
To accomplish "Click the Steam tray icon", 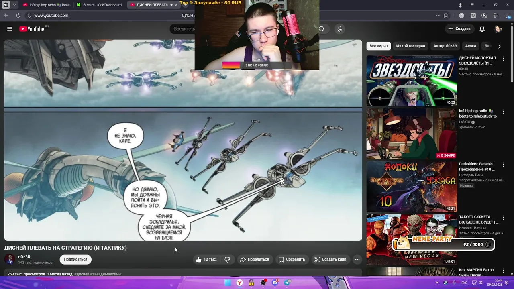I will point(445,283).
